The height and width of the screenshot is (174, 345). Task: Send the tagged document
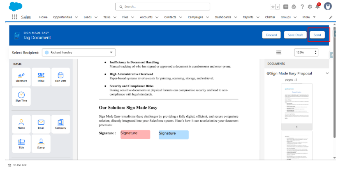(317, 35)
